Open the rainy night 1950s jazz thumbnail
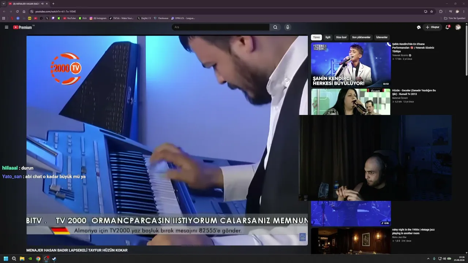 (351, 241)
